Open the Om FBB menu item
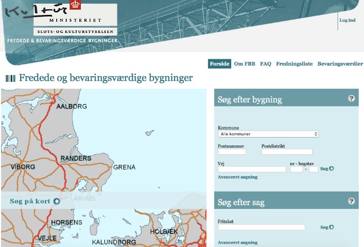Screen dimensions: 364x247 click(244, 63)
